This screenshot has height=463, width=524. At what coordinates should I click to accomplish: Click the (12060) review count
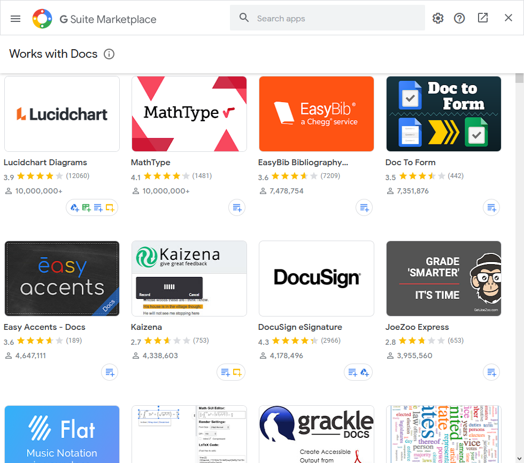(x=78, y=176)
